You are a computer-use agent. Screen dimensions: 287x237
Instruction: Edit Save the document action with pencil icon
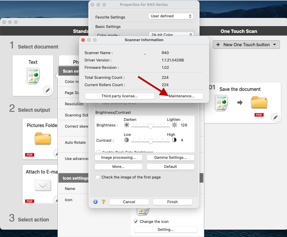tap(275, 117)
